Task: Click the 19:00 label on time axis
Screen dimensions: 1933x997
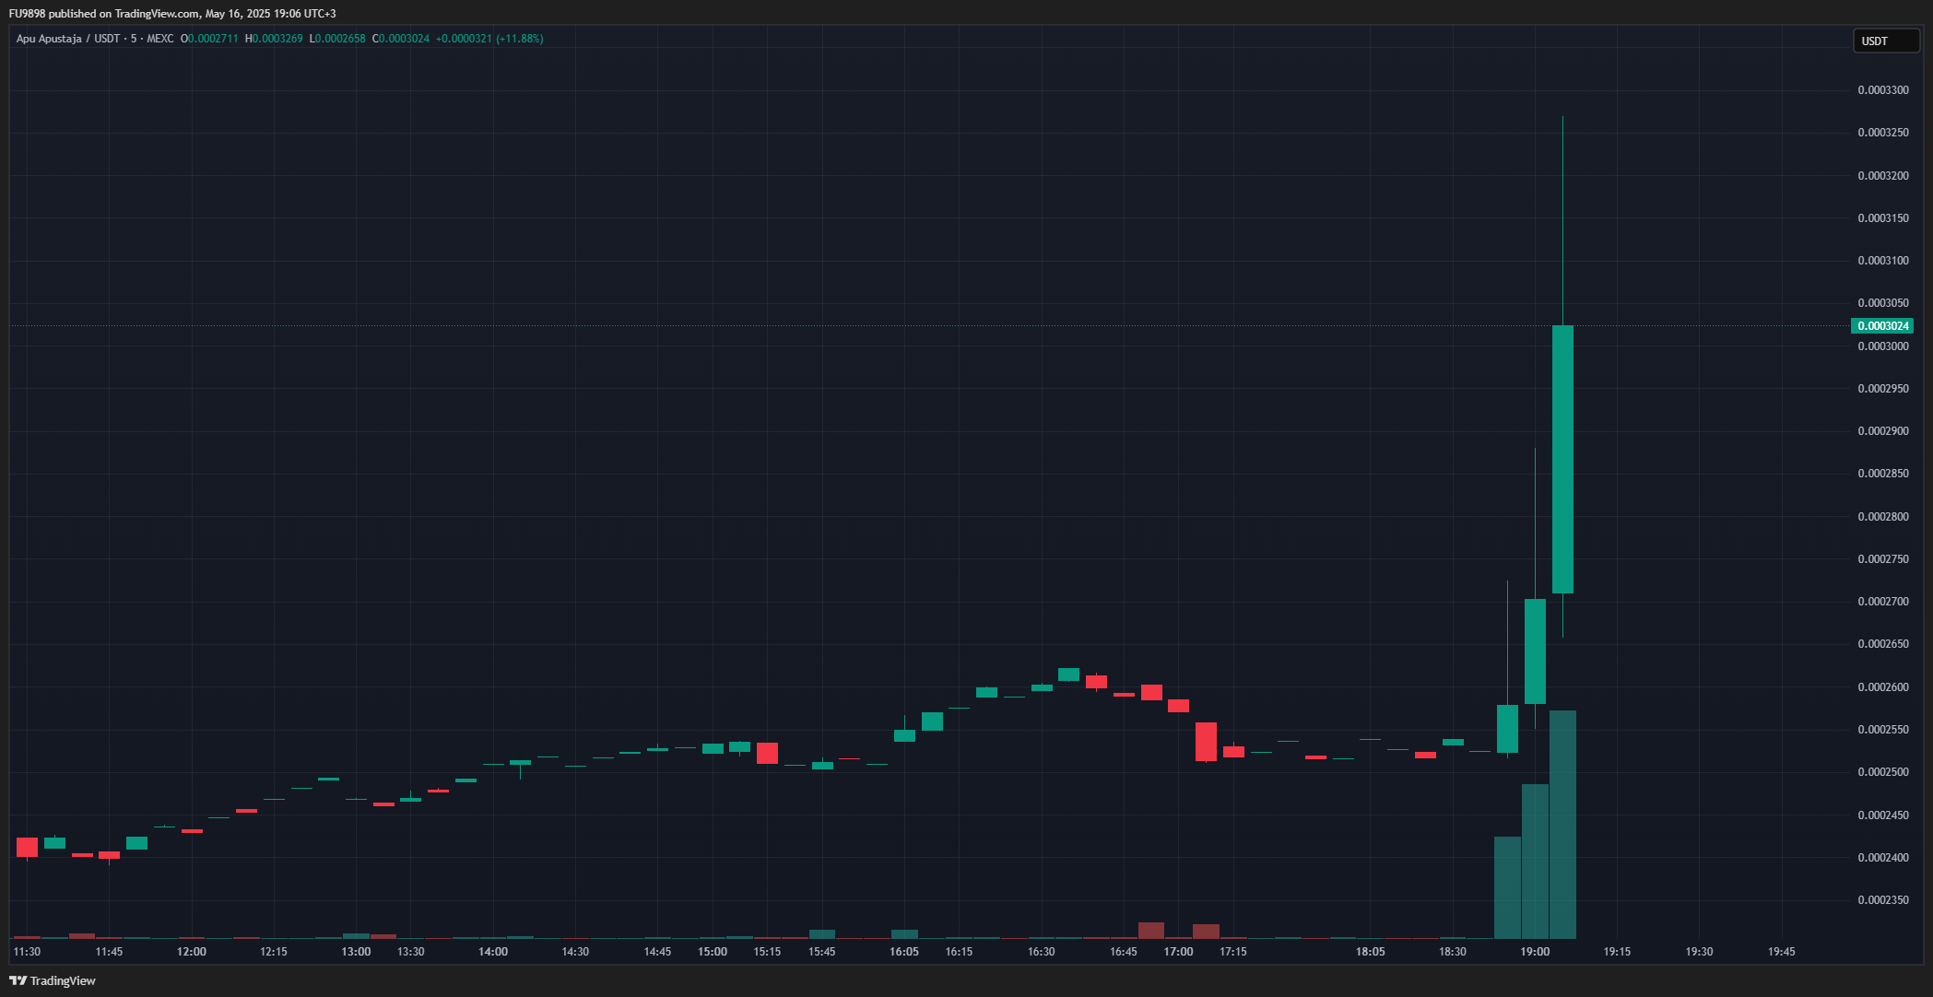Action: pyautogui.click(x=1535, y=952)
